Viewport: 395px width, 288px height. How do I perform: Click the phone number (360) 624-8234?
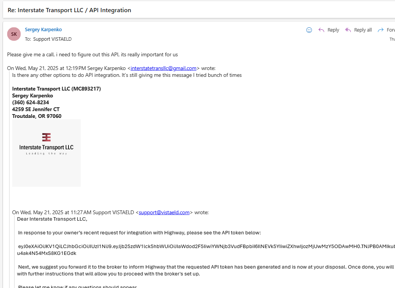coord(30,102)
